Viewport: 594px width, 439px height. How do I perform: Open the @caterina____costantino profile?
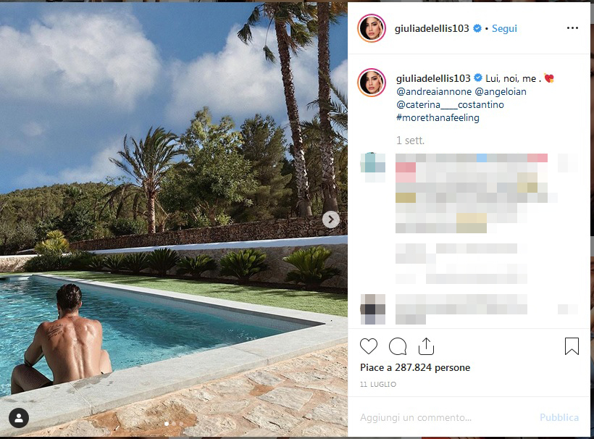click(x=450, y=104)
